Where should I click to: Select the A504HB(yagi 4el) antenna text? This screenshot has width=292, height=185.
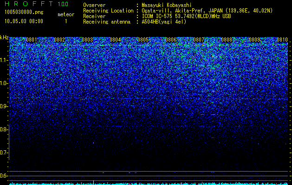164,22
